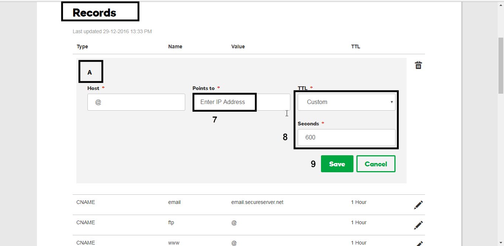Select the TTL column header
The height and width of the screenshot is (246, 504).
[x=356, y=46]
